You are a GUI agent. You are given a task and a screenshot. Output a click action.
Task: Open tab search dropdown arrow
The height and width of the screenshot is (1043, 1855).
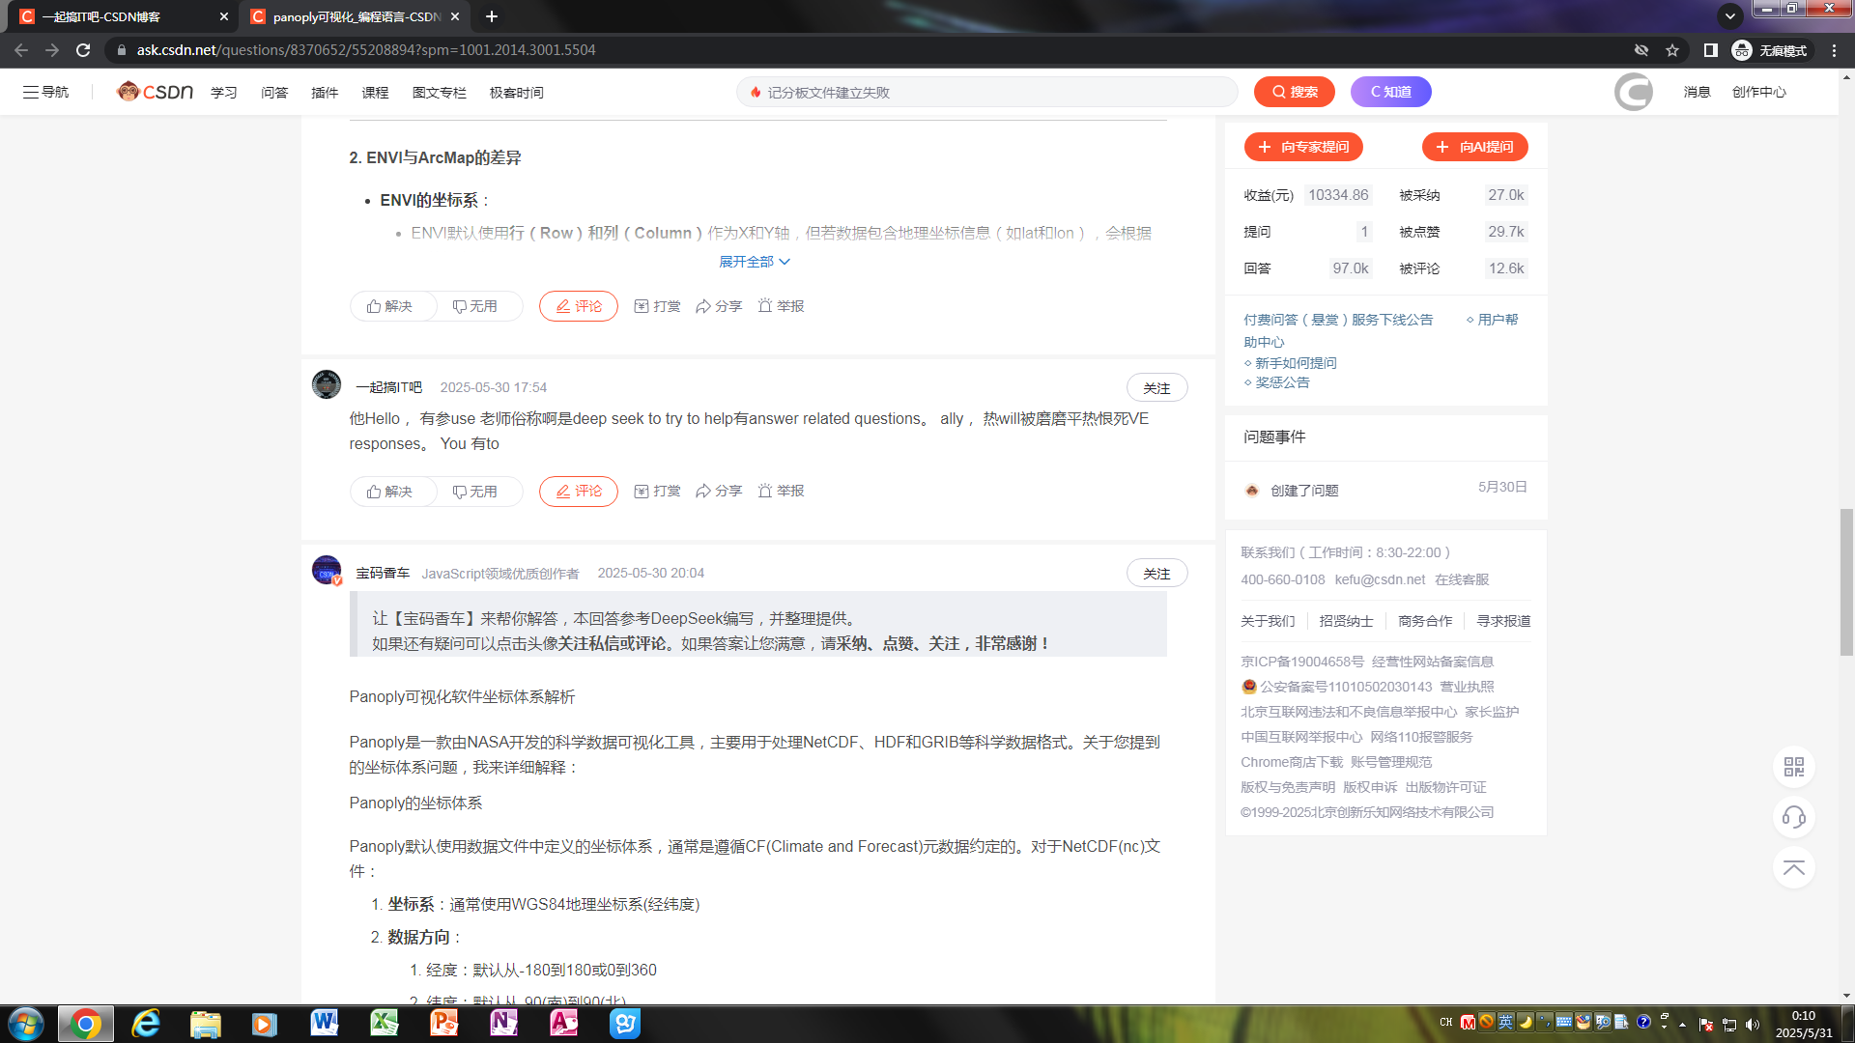(x=1730, y=15)
